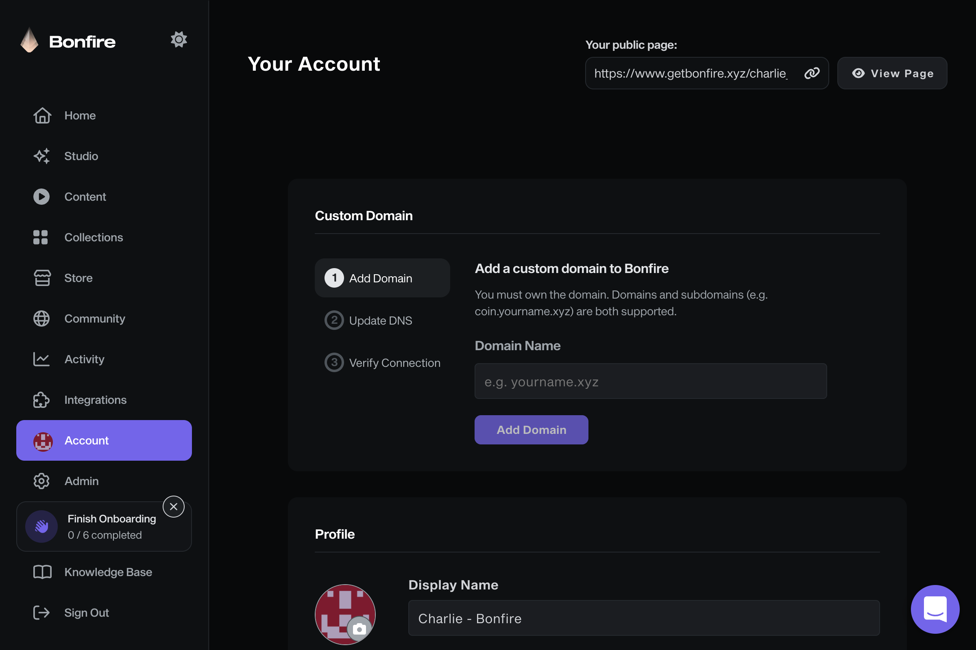
Task: Sign Out of the account
Action: pyautogui.click(x=104, y=613)
